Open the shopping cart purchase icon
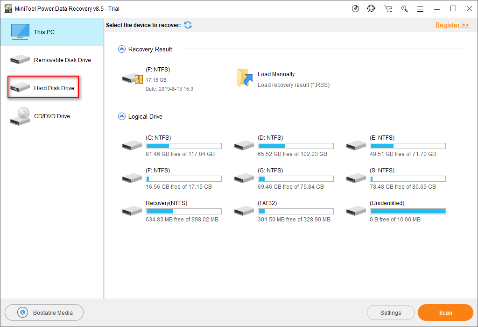This screenshot has height=327, width=478. coord(388,9)
